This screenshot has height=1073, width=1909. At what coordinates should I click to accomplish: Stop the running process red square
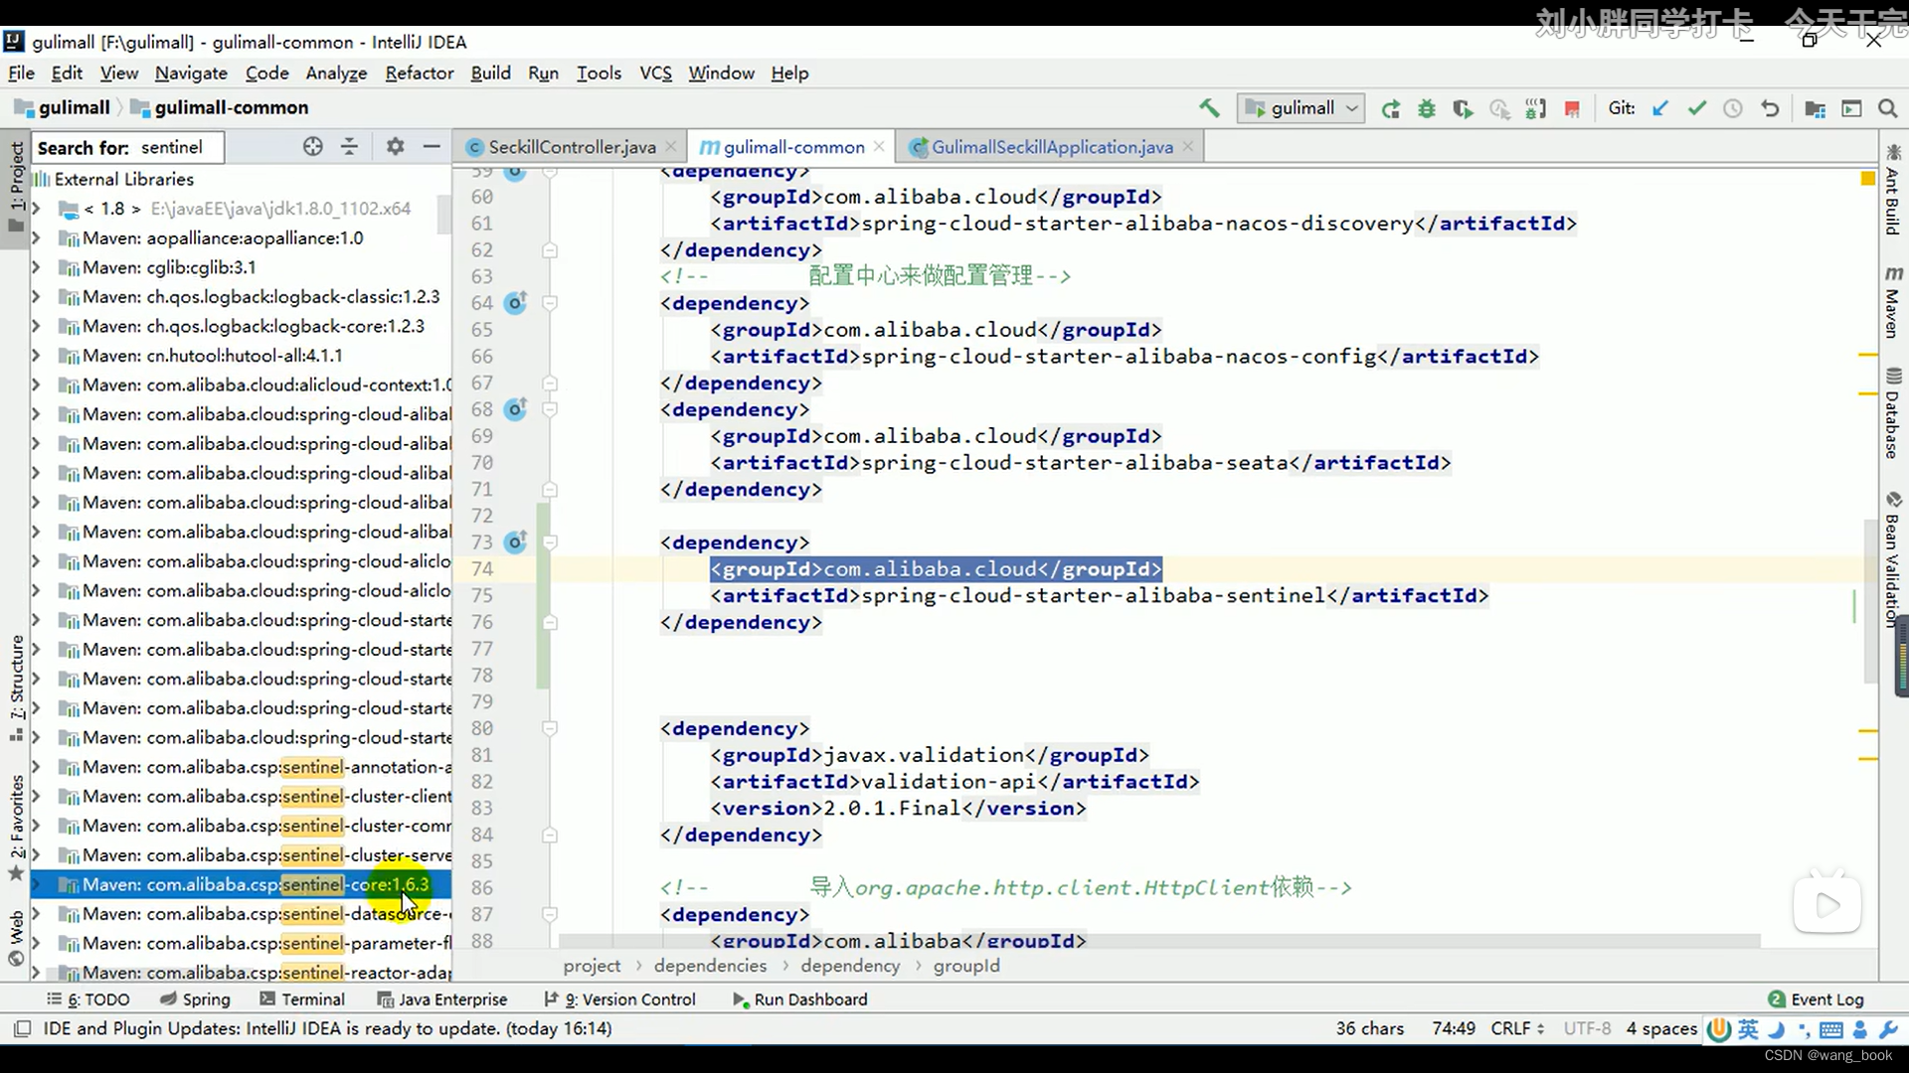click(1572, 108)
